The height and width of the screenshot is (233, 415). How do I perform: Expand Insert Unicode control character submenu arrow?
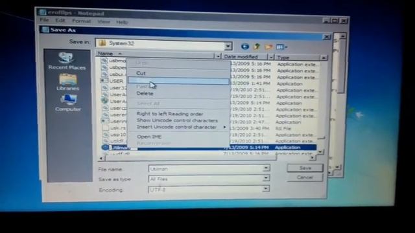(x=225, y=127)
